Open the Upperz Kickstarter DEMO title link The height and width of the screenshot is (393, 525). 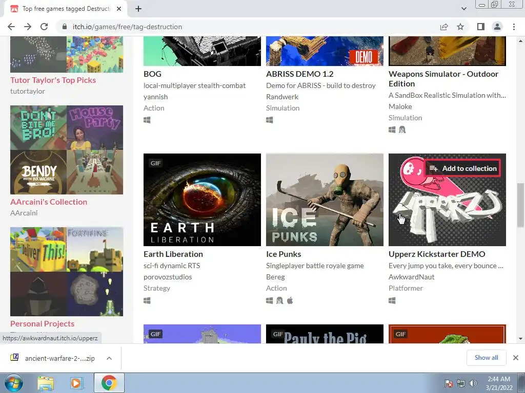(437, 254)
